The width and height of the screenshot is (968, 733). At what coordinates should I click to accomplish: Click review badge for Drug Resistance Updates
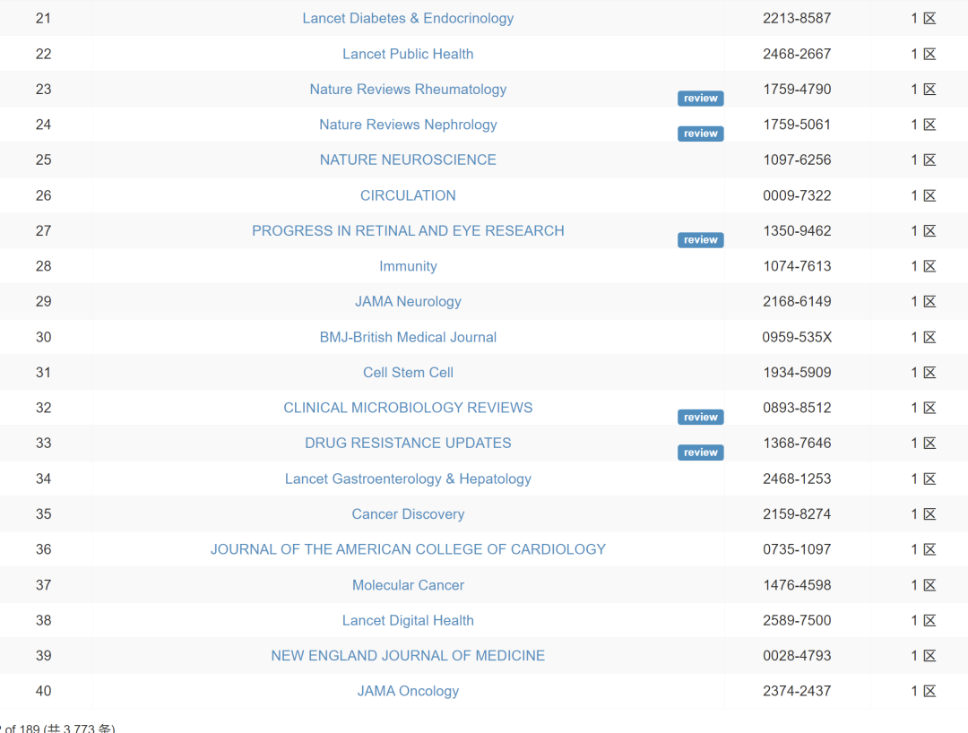point(700,453)
